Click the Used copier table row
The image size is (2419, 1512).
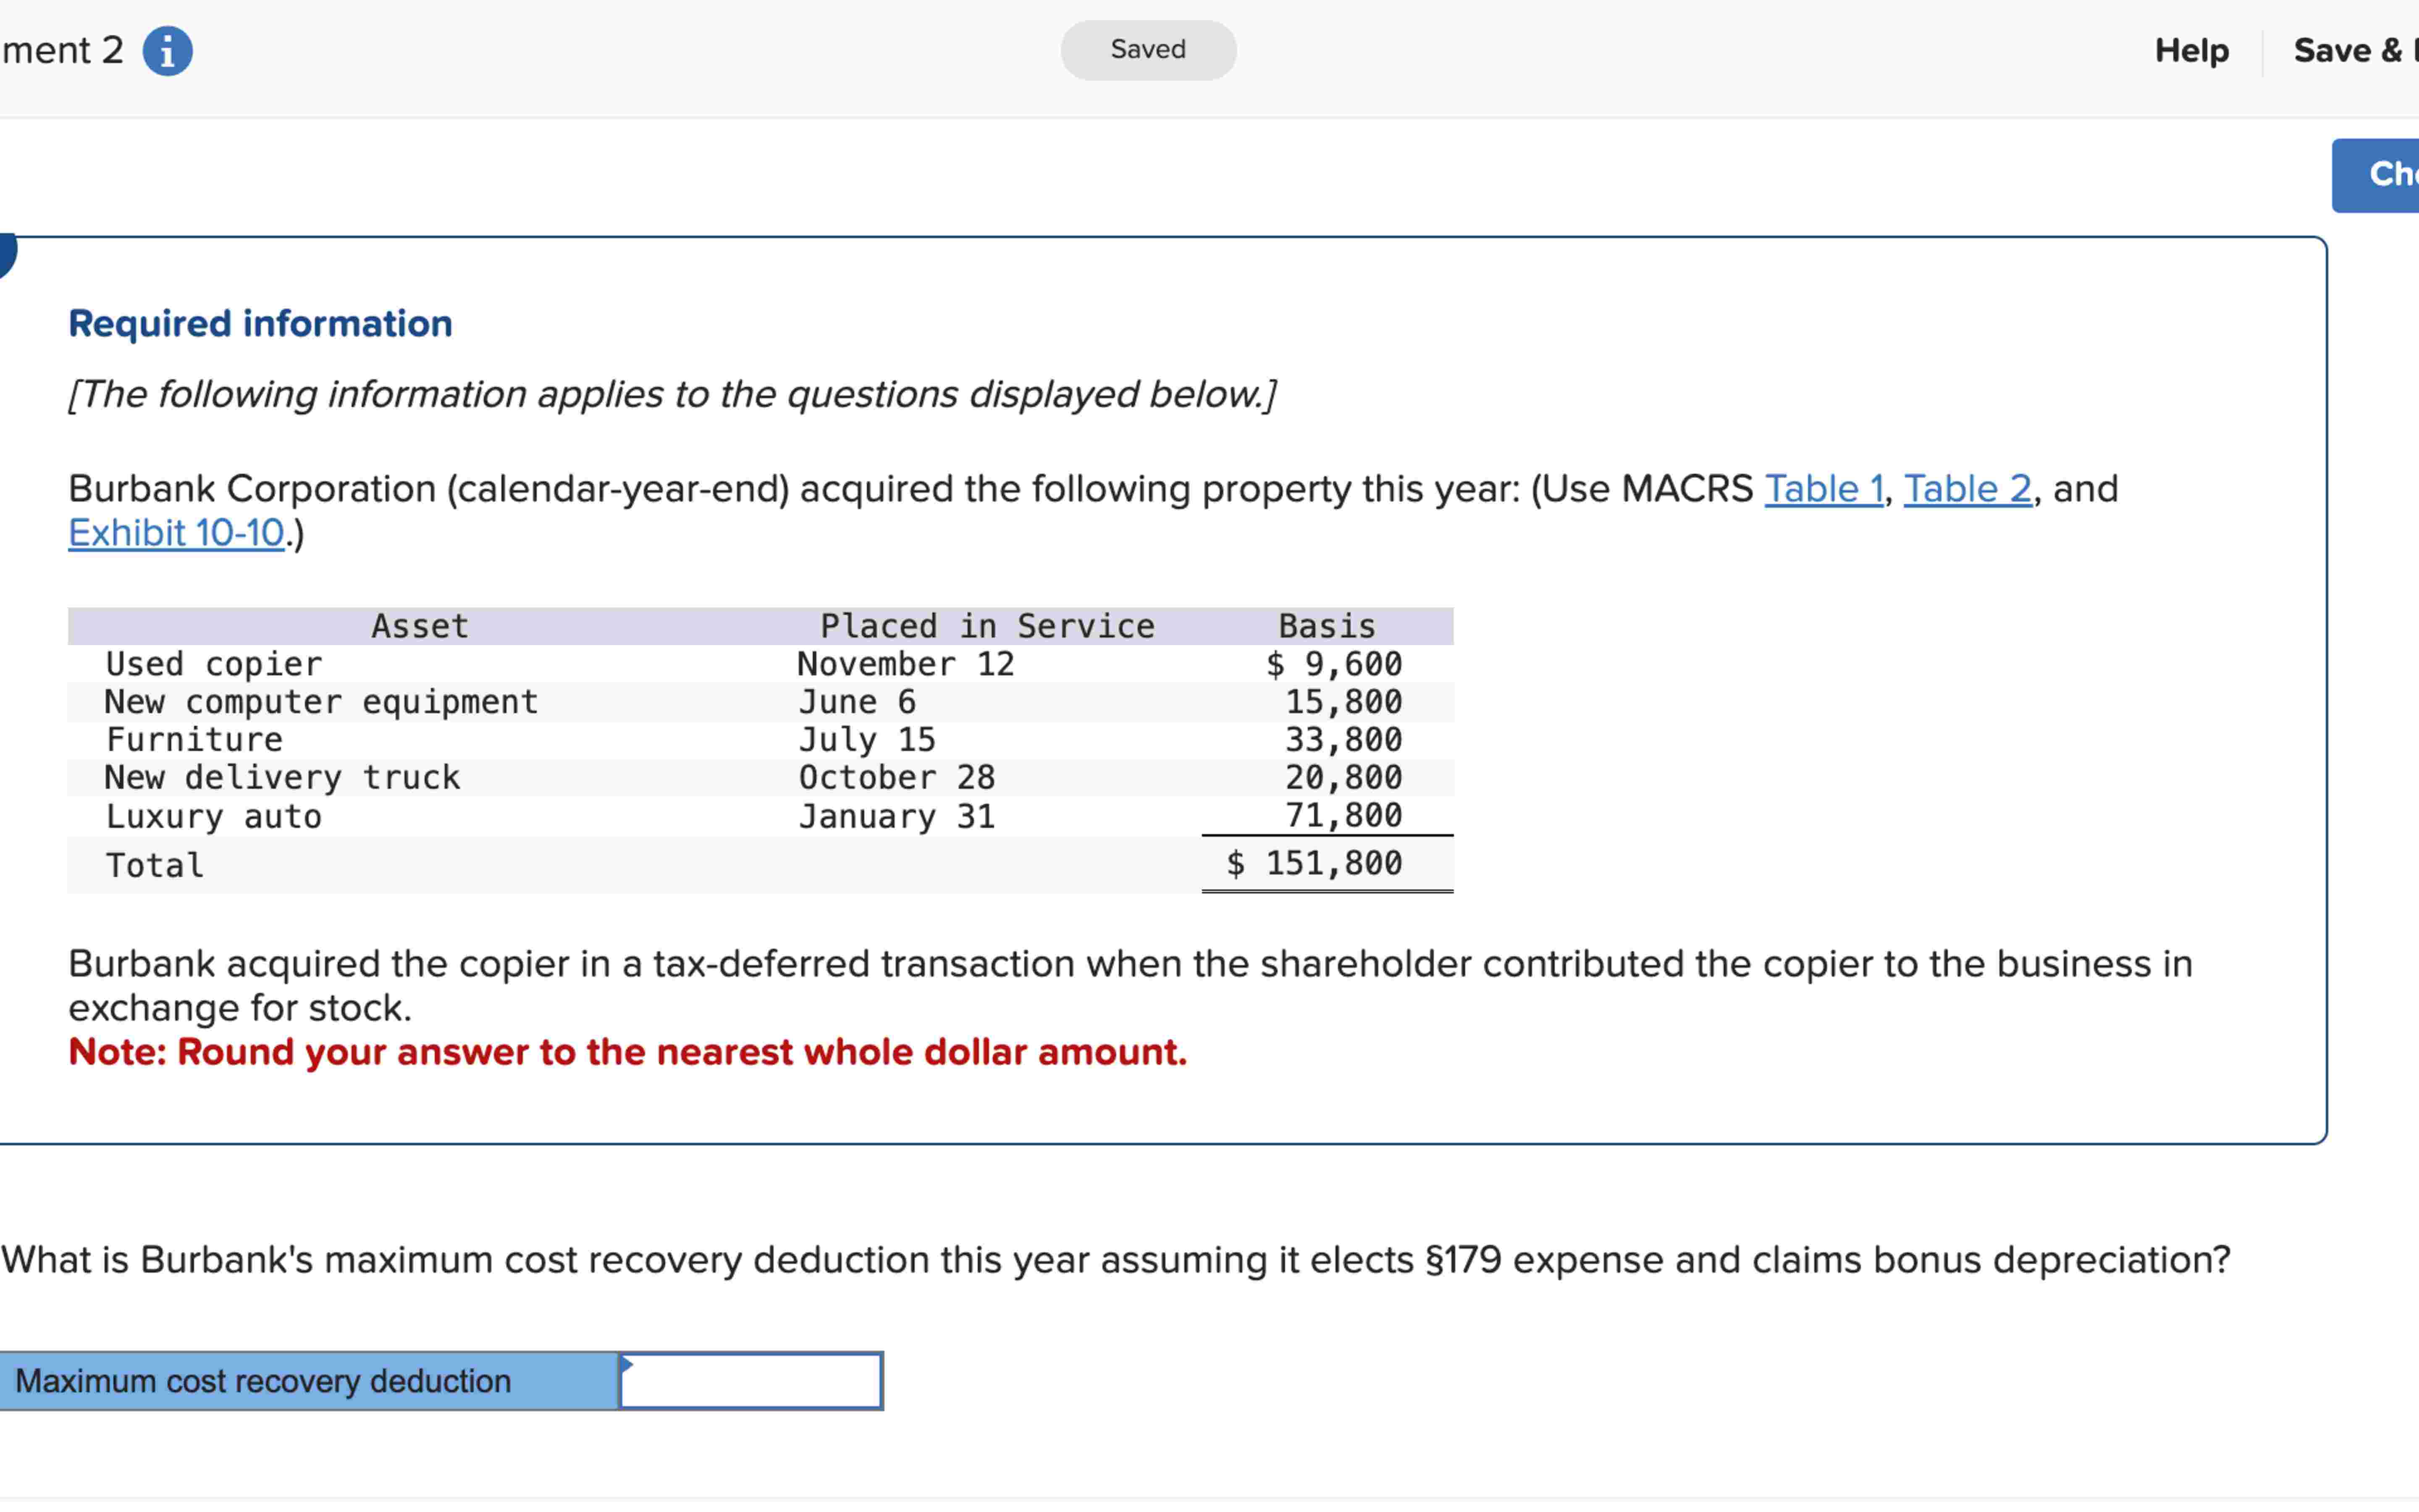tap(214, 664)
